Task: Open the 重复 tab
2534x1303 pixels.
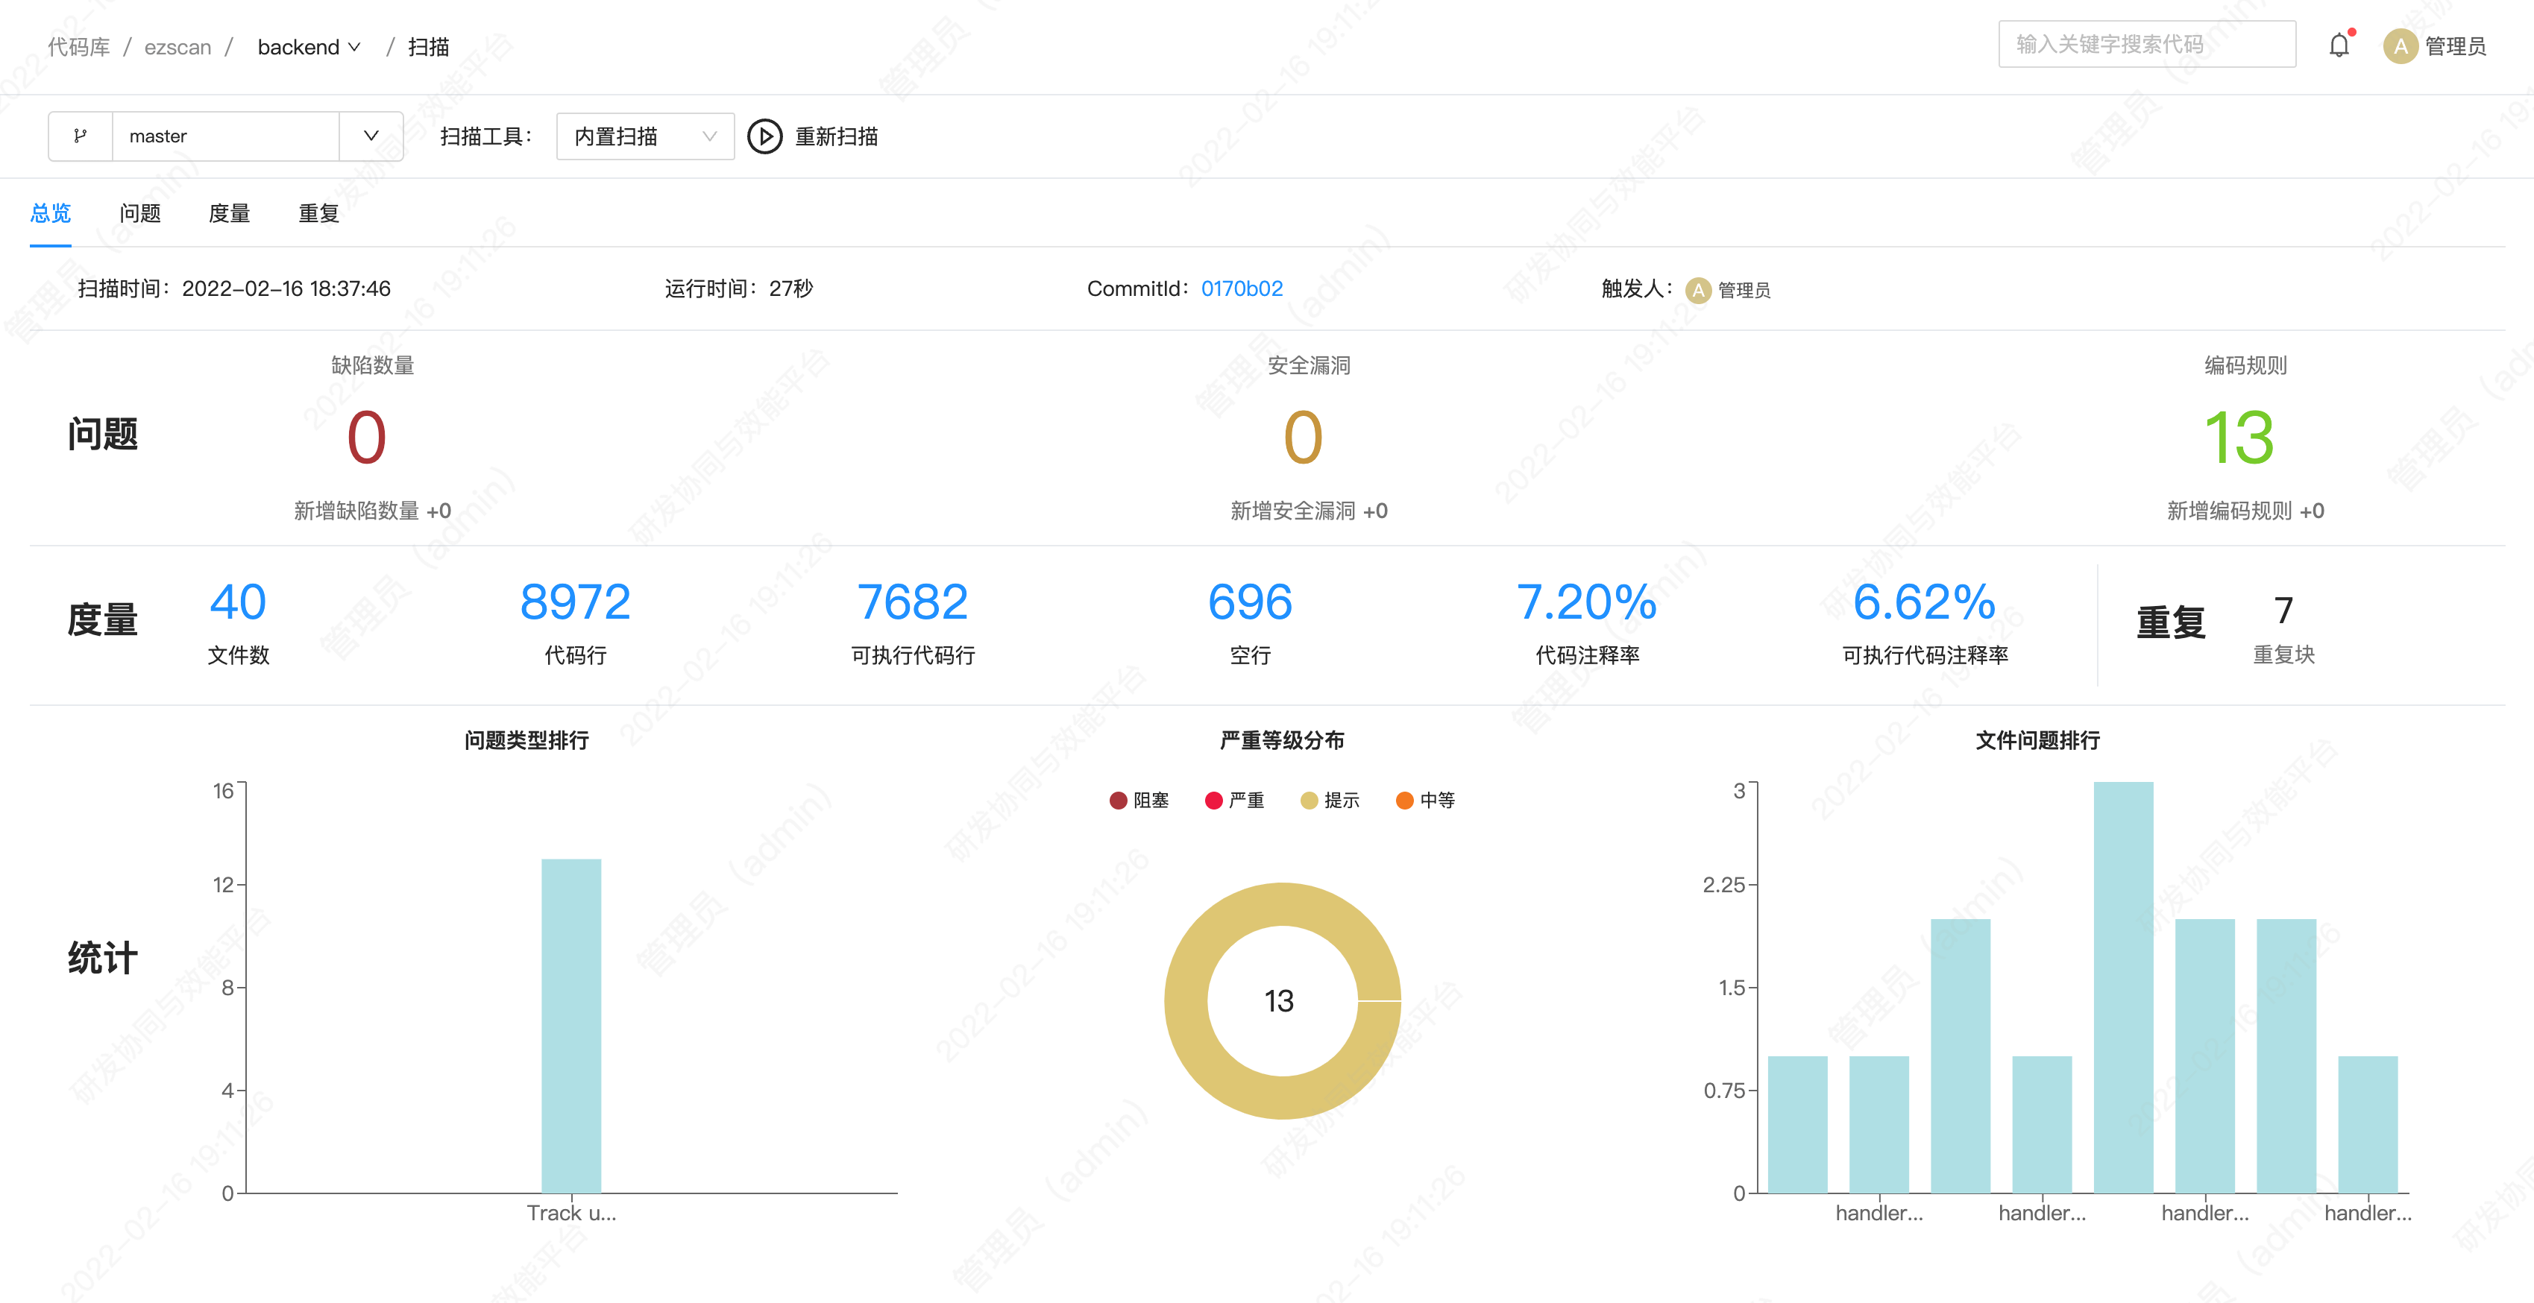Action: (318, 213)
